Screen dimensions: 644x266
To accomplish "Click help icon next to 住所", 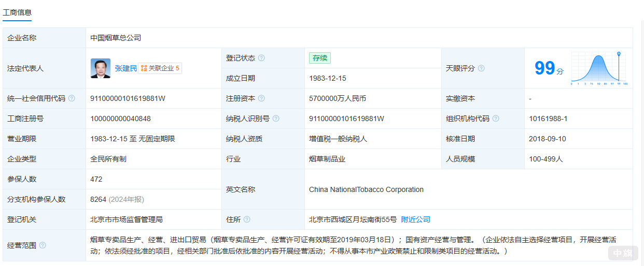I will click(247, 219).
